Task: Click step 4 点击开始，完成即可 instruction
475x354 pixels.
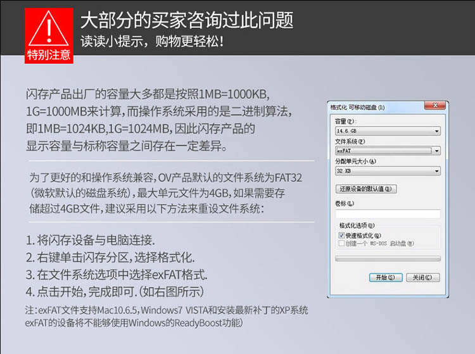Action: pos(115,292)
